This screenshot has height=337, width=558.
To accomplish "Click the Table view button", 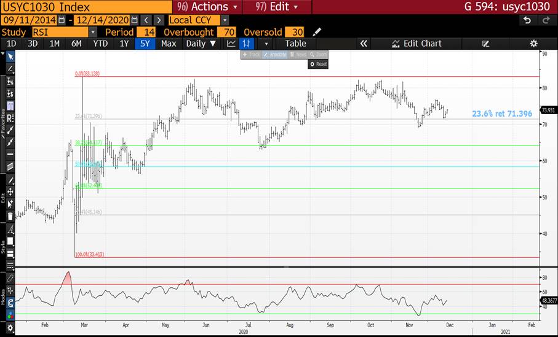I will tap(295, 44).
